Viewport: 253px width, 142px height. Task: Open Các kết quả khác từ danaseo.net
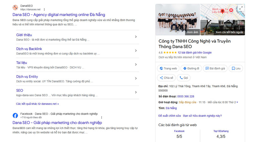click(37, 104)
